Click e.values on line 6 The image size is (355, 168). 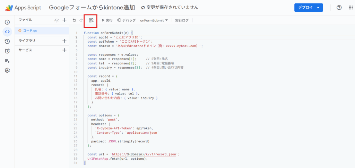129,55
